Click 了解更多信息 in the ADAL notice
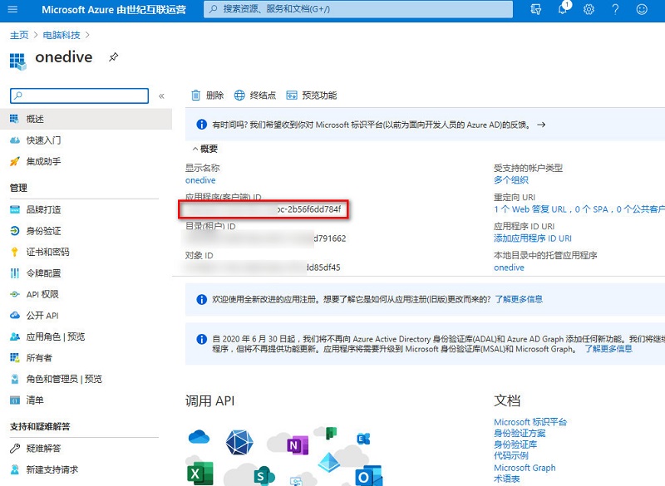 click(x=608, y=349)
